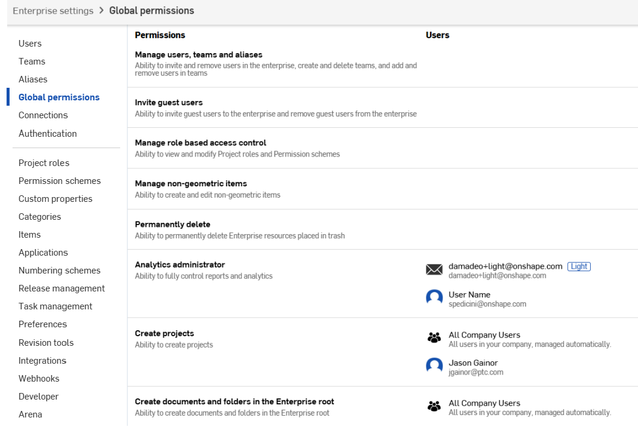Click the Light badge next to damadeo email
This screenshot has height=433, width=638.
(579, 266)
